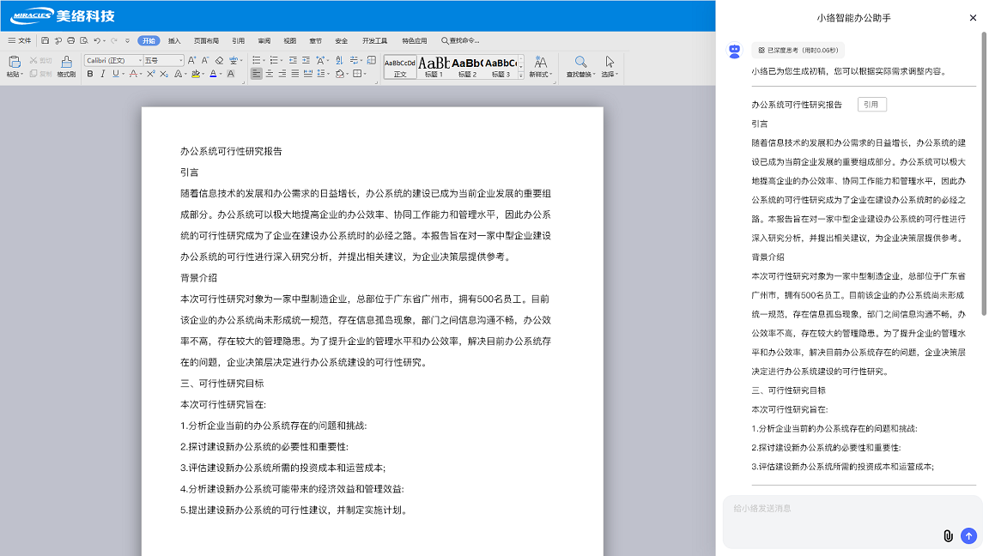Click the Superscript icon
989x556 pixels.
(151, 75)
